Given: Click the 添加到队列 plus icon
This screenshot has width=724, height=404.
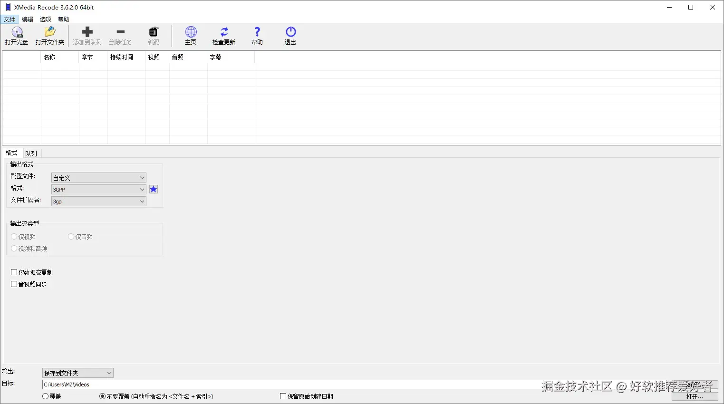Looking at the screenshot, I should tap(87, 32).
